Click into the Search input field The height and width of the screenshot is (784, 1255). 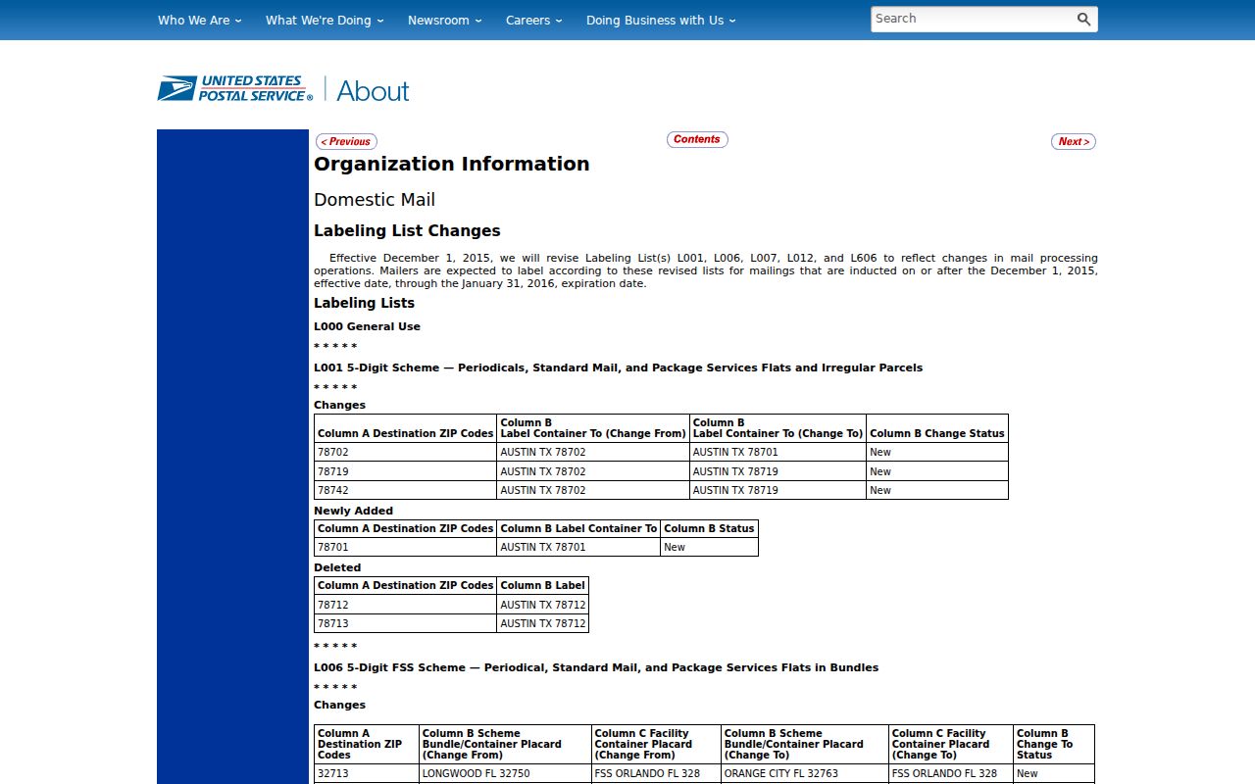[972, 19]
